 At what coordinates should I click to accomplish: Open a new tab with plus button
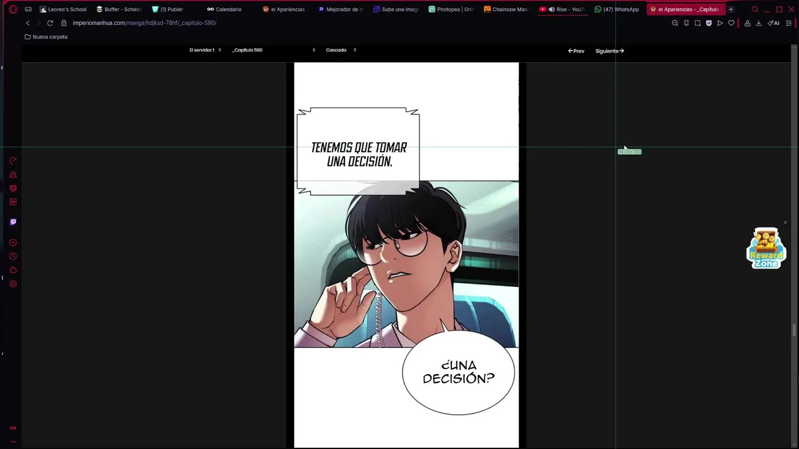[731, 9]
